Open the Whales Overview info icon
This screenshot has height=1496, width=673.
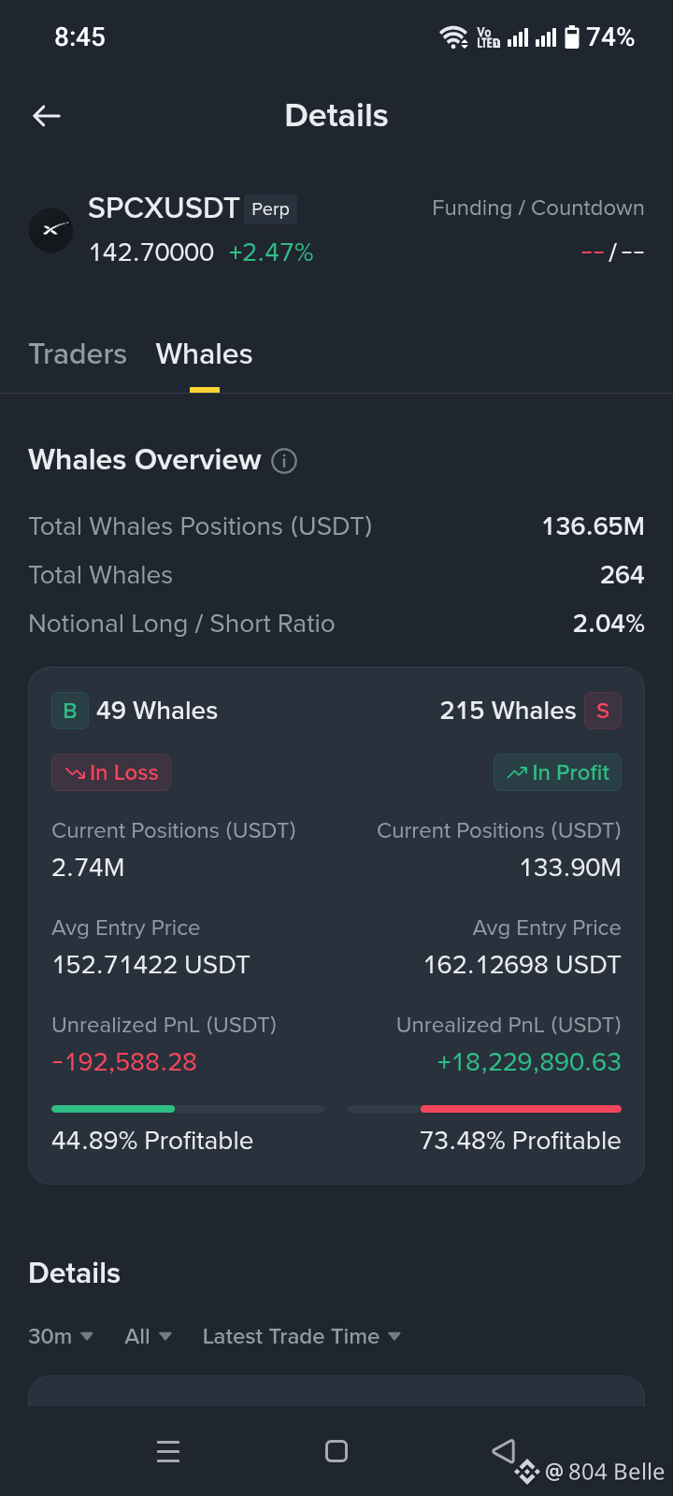tap(284, 461)
